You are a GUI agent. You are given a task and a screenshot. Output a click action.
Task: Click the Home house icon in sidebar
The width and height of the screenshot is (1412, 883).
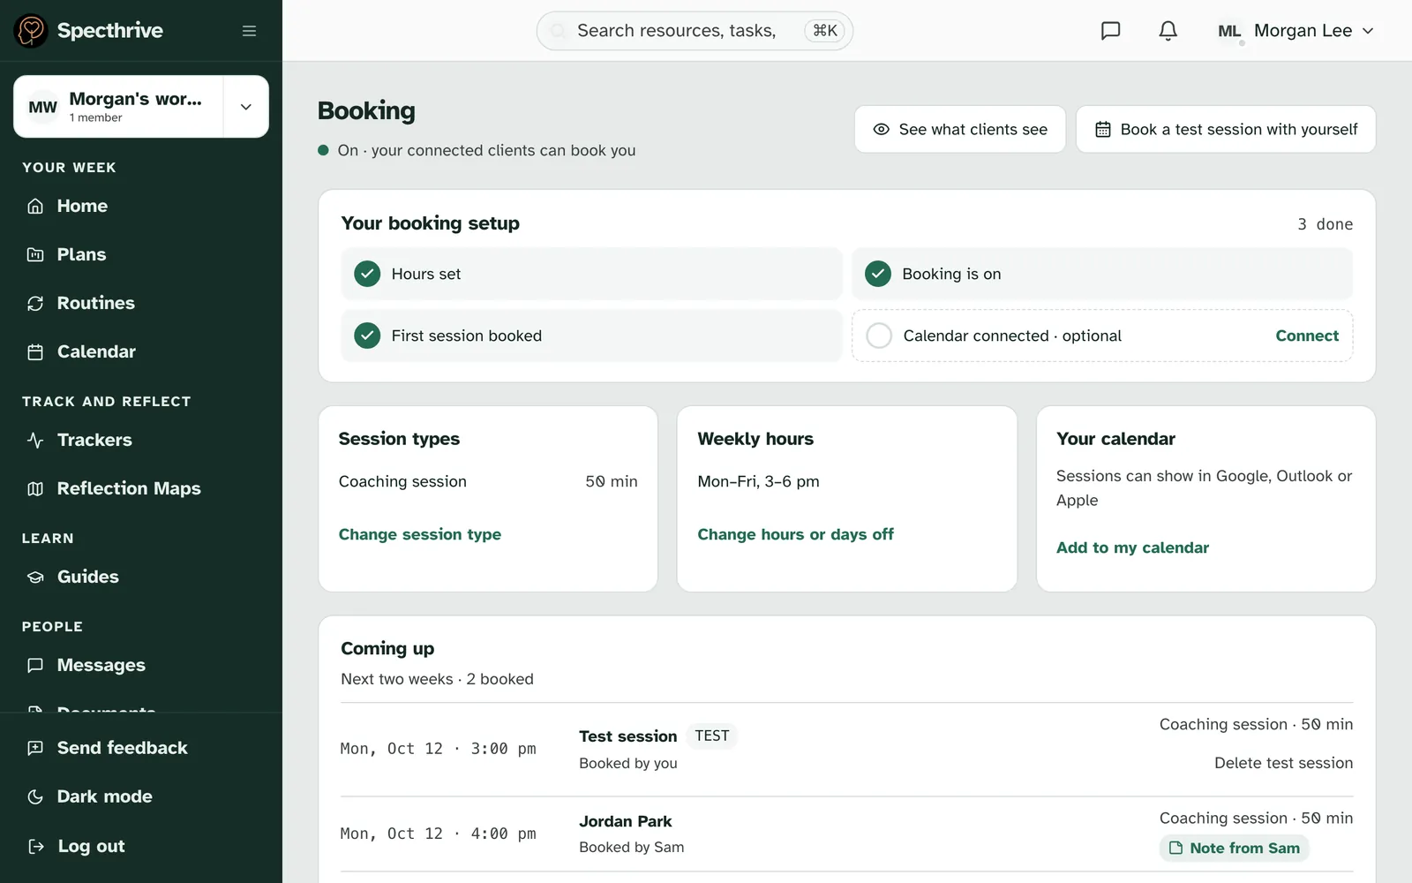(x=35, y=207)
